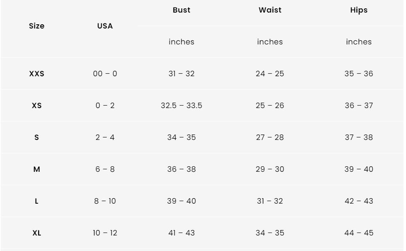The width and height of the screenshot is (406, 251).
Task: Click bust measurement 32.5 – 33.5
Action: [x=181, y=106]
